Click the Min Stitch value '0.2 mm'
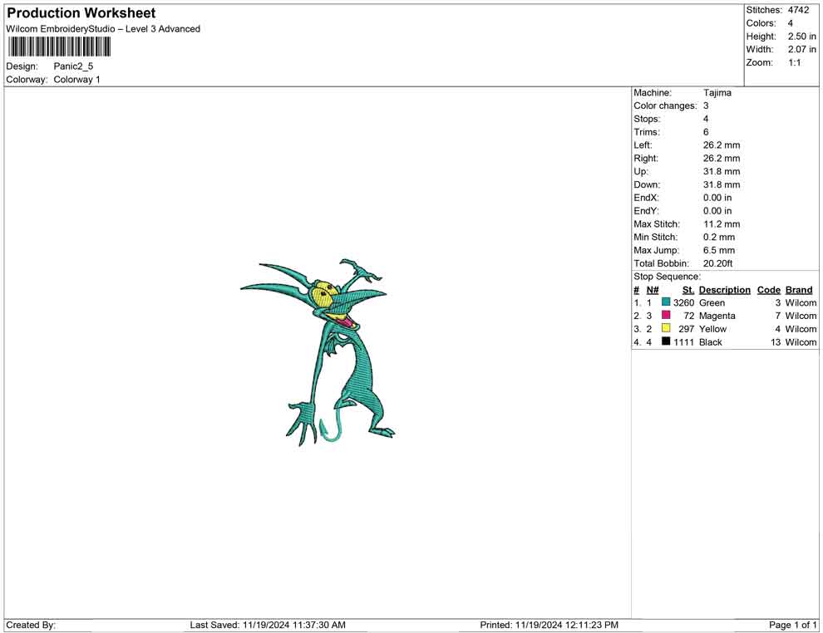This screenshot has height=633, width=823. point(719,237)
